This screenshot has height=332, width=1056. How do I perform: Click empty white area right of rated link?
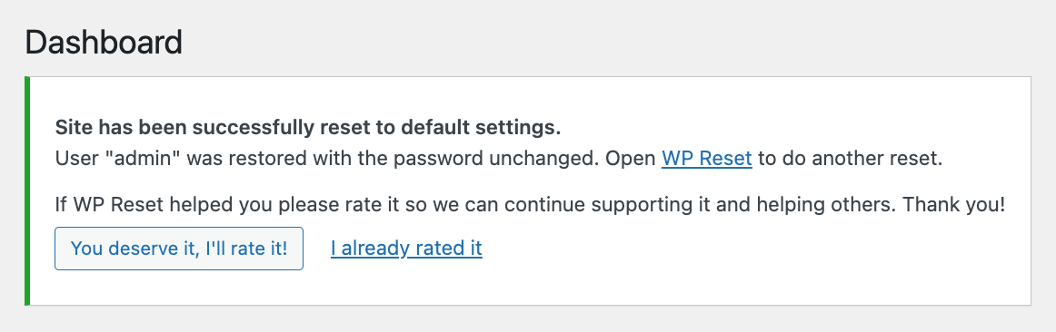[741, 249]
